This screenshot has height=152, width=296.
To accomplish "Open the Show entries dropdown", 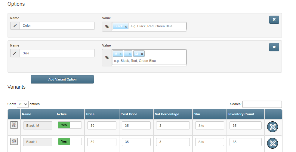I will coord(23,104).
